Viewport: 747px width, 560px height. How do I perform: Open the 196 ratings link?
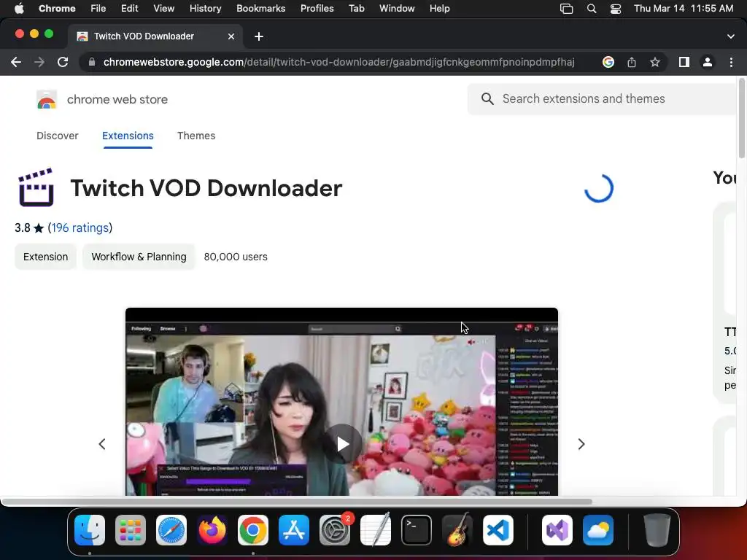tap(80, 227)
